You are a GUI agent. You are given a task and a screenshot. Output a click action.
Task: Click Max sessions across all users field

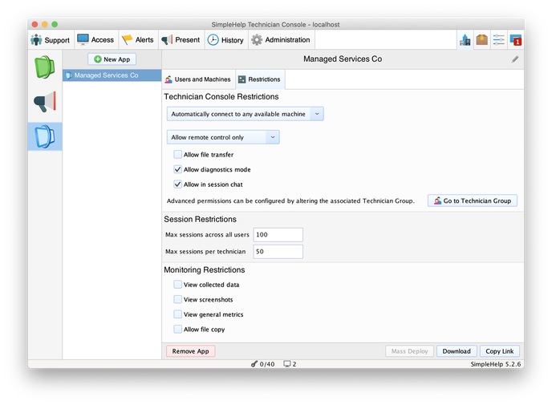click(x=278, y=235)
